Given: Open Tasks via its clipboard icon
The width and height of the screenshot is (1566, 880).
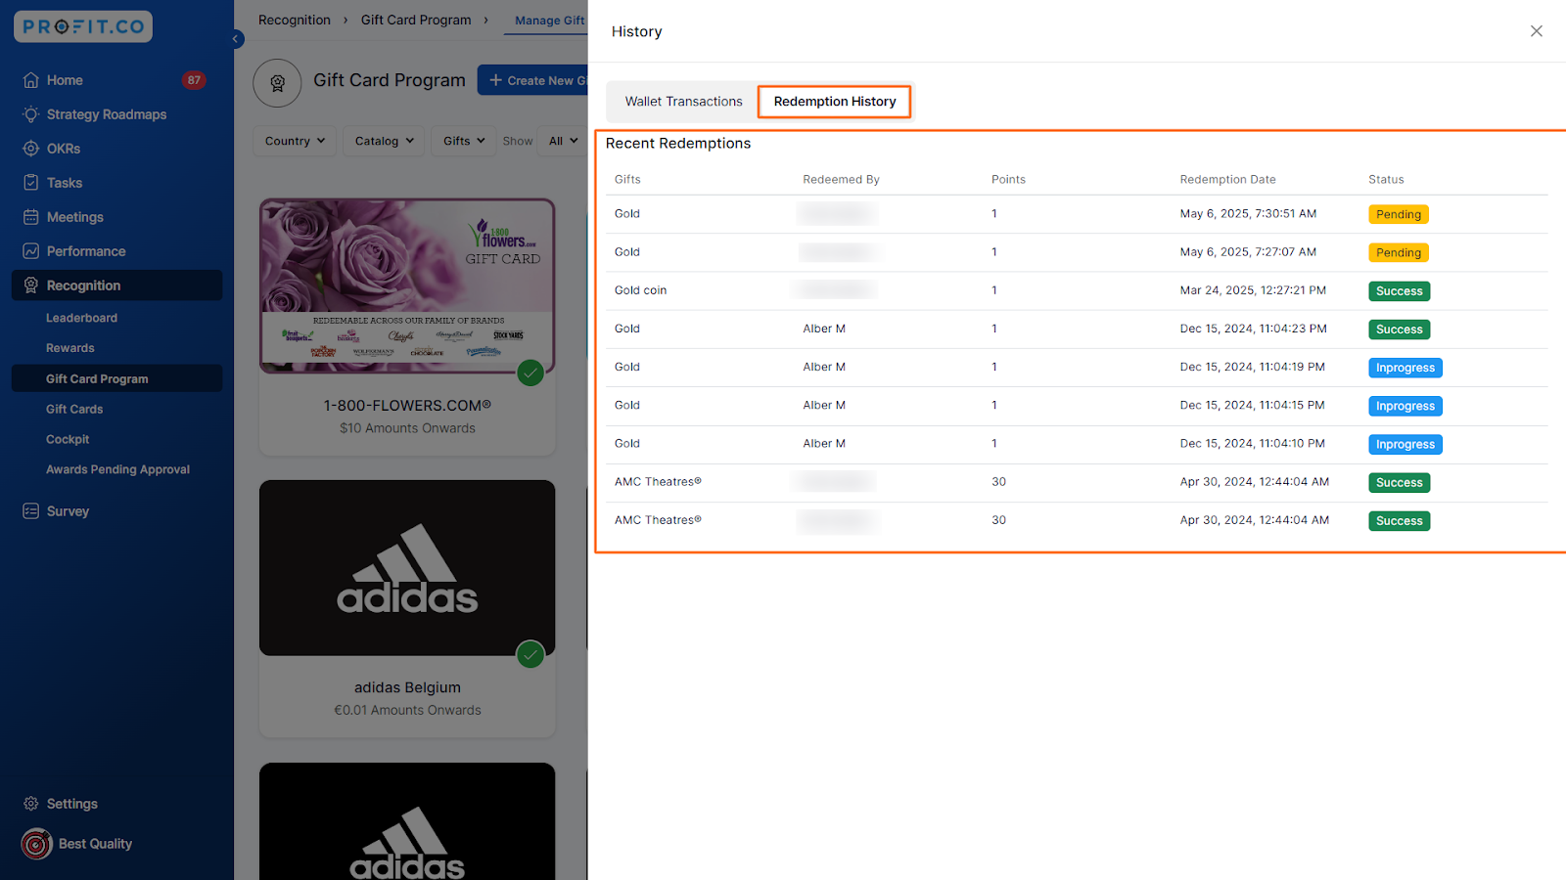Looking at the screenshot, I should [x=31, y=183].
